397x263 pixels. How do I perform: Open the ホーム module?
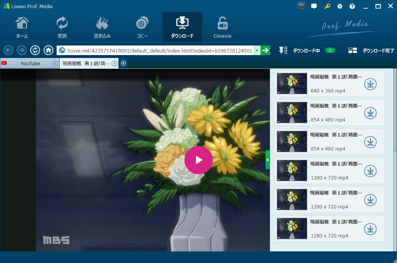click(22, 28)
